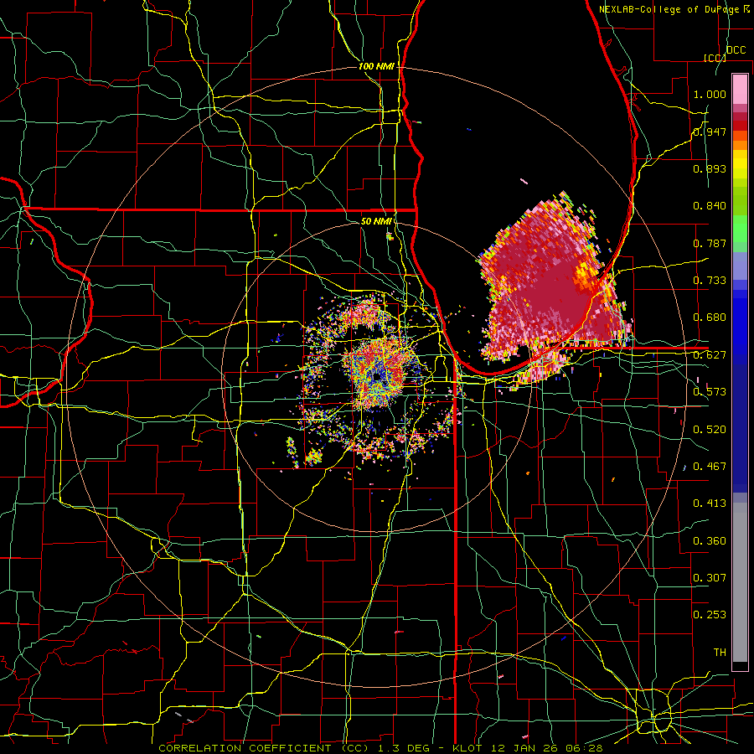Click the 50 NMI range ring label
The image size is (754, 754).
point(376,221)
